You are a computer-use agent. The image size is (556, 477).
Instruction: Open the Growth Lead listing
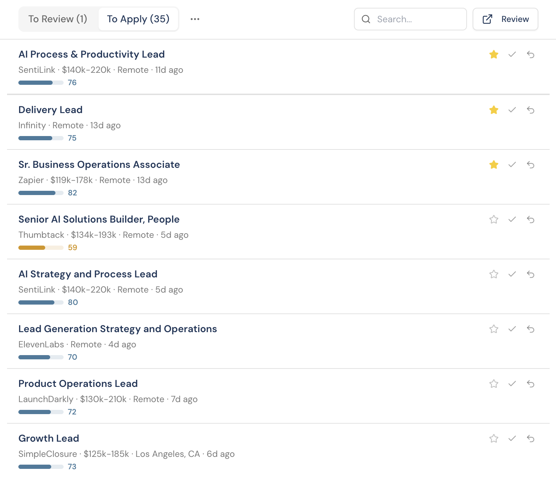point(49,438)
